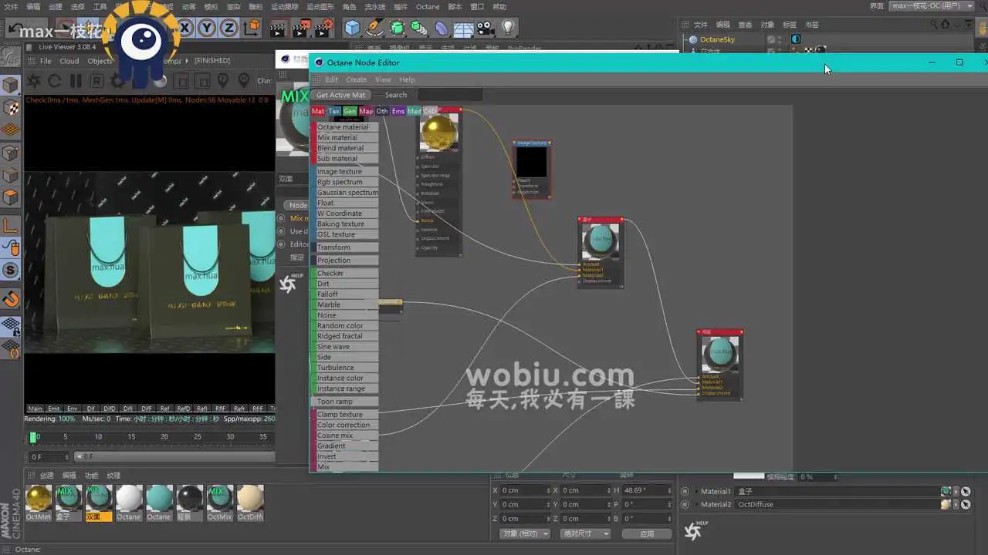Toggle the Tex node filter tab
988x555 pixels.
pos(334,111)
